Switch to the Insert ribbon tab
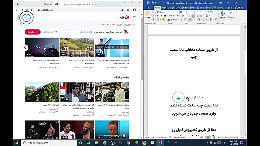Screen dimensions: 260x146 pos(164,8)
